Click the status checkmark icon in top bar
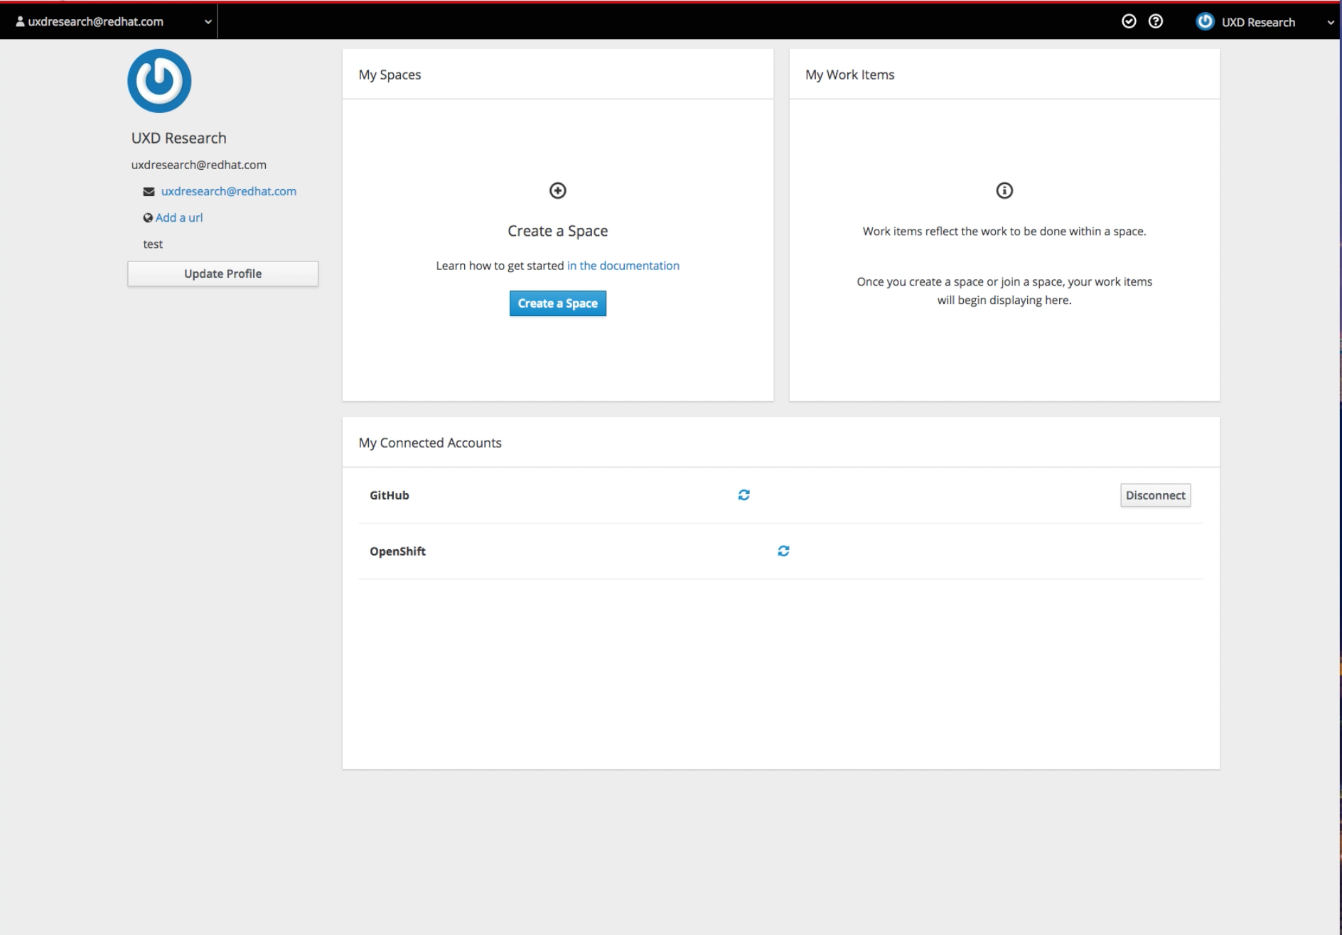The height and width of the screenshot is (935, 1342). click(1130, 21)
